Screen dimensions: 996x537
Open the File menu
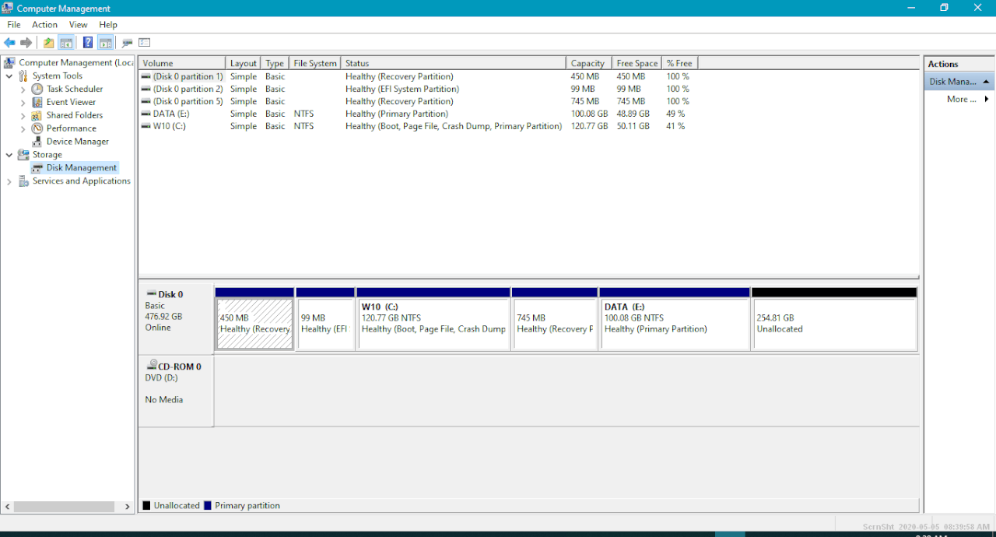pos(14,25)
